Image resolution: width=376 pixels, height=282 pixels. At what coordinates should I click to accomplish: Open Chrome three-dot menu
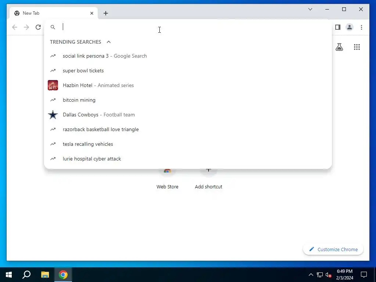[x=361, y=27]
